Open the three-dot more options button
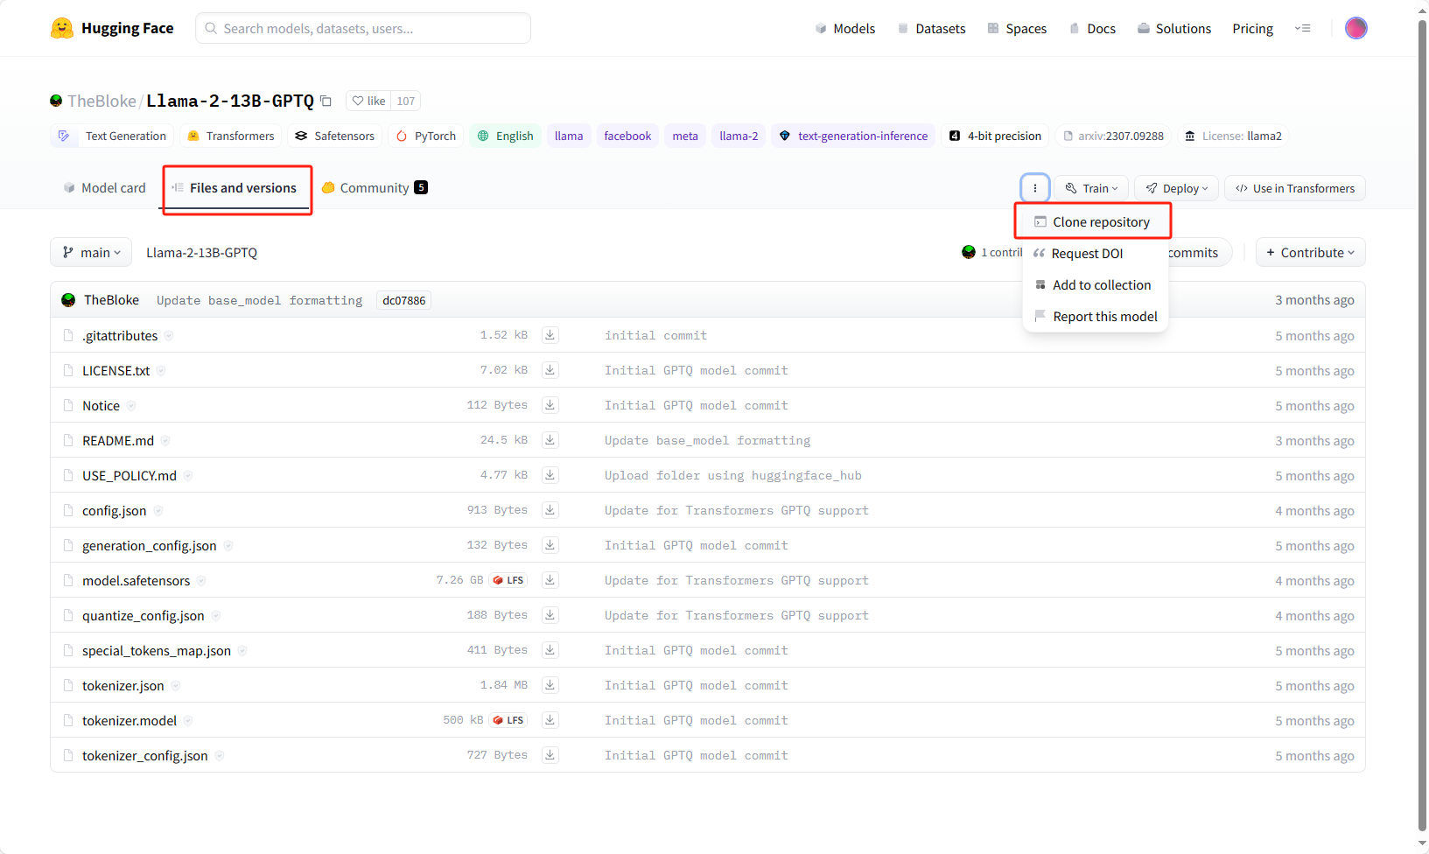This screenshot has height=854, width=1429. pos(1034,188)
